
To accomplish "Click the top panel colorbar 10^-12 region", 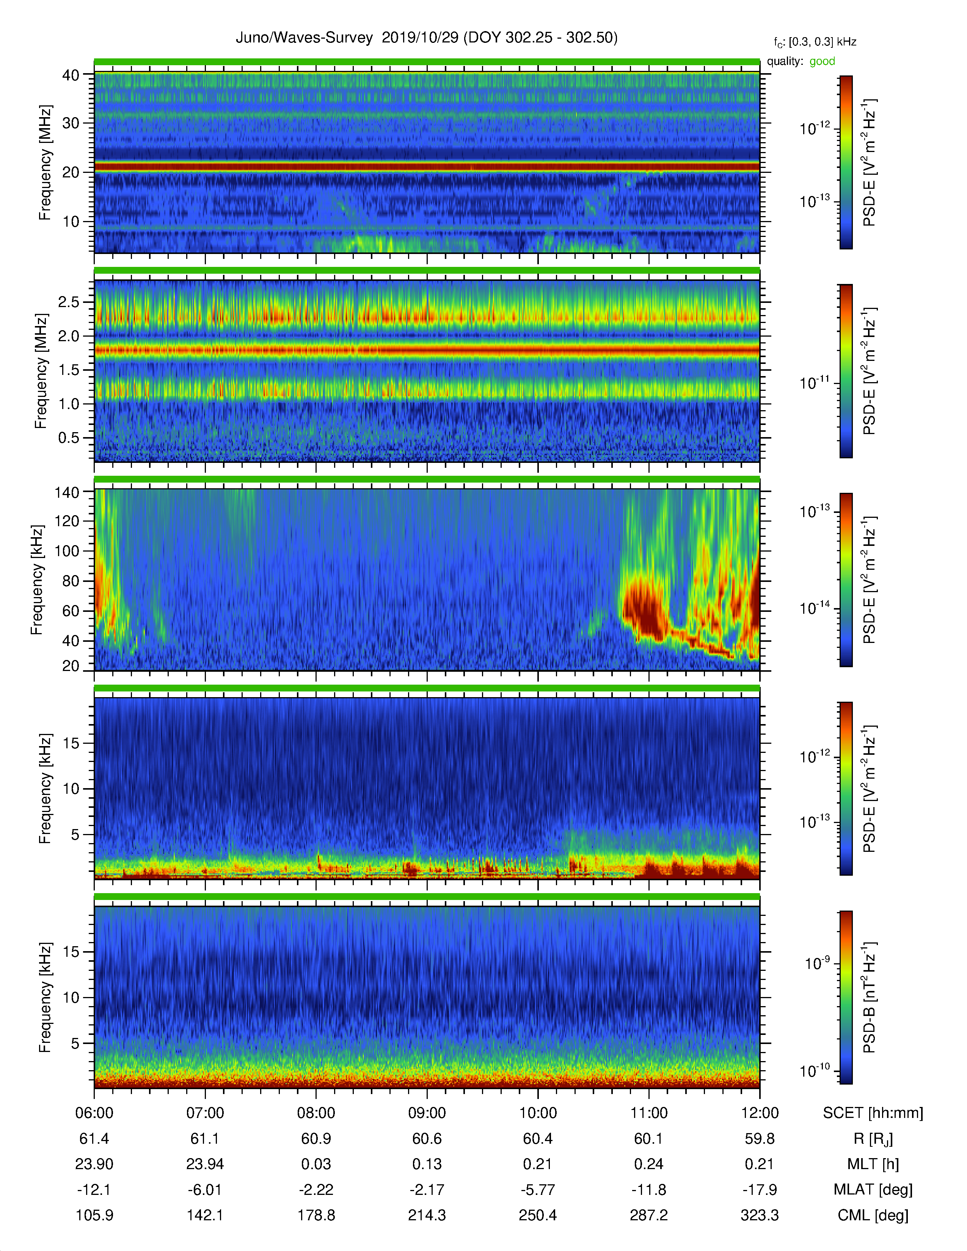I will click(846, 129).
